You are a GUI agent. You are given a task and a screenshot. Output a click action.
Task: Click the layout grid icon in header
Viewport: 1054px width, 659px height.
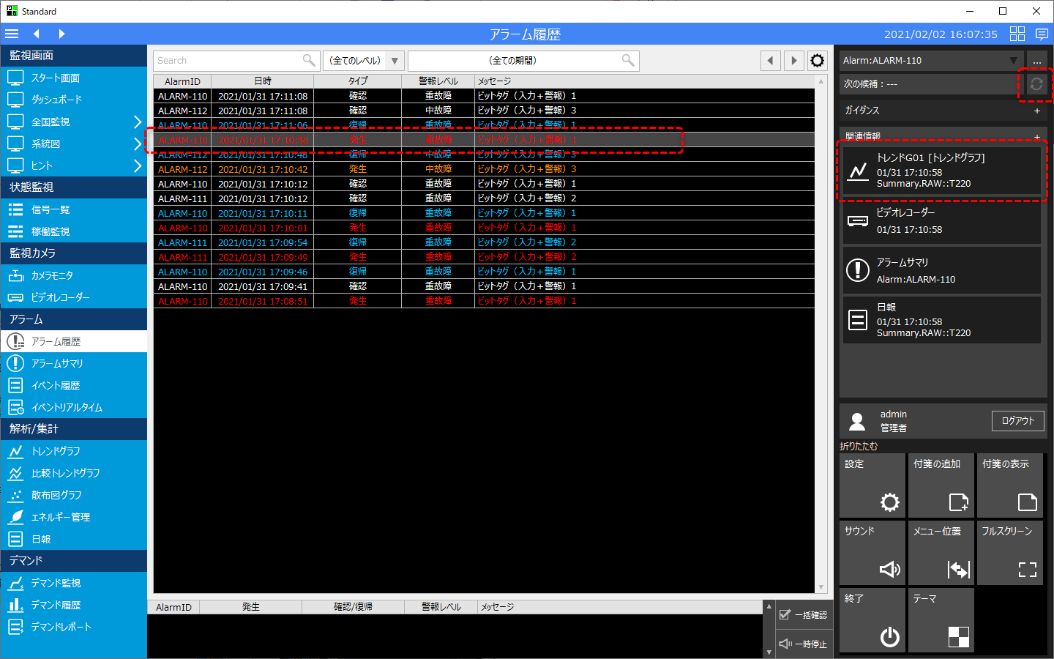click(1017, 34)
